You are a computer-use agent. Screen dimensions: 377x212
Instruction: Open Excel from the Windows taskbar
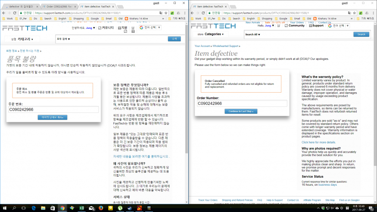click(x=81, y=208)
